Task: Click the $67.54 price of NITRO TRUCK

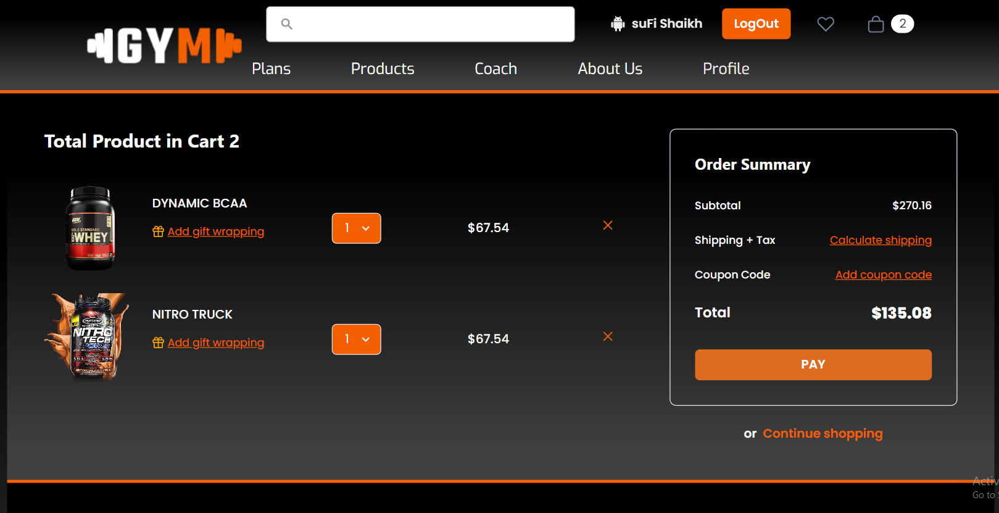Action: (x=488, y=339)
